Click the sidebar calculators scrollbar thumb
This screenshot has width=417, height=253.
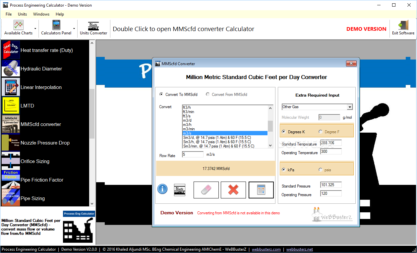pyautogui.click(x=92, y=113)
